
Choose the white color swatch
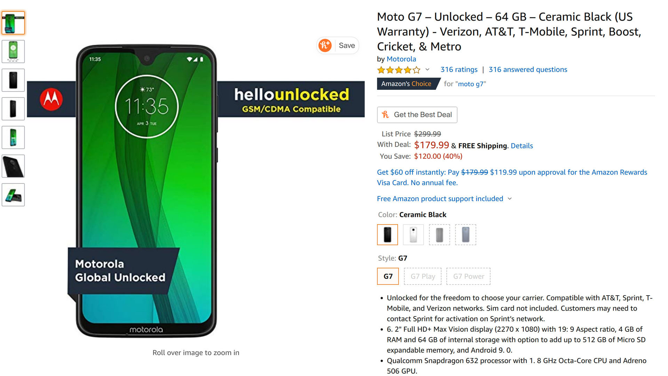pos(413,235)
